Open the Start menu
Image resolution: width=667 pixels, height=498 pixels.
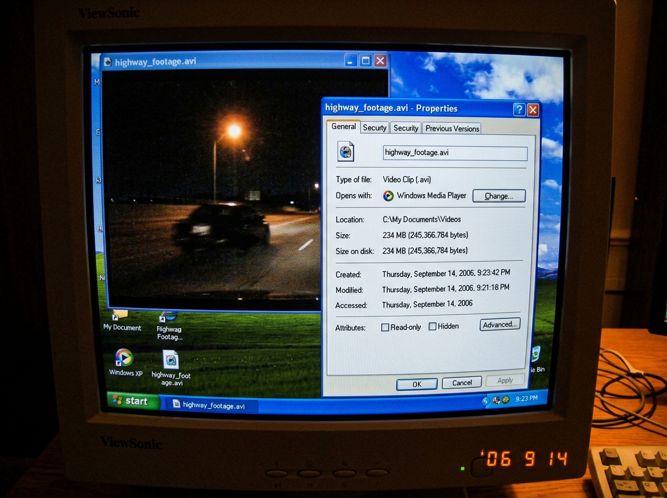[x=133, y=401]
